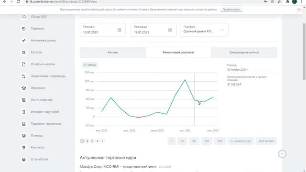
Task: Switch the chart to Таблица view
Action: [90, 65]
